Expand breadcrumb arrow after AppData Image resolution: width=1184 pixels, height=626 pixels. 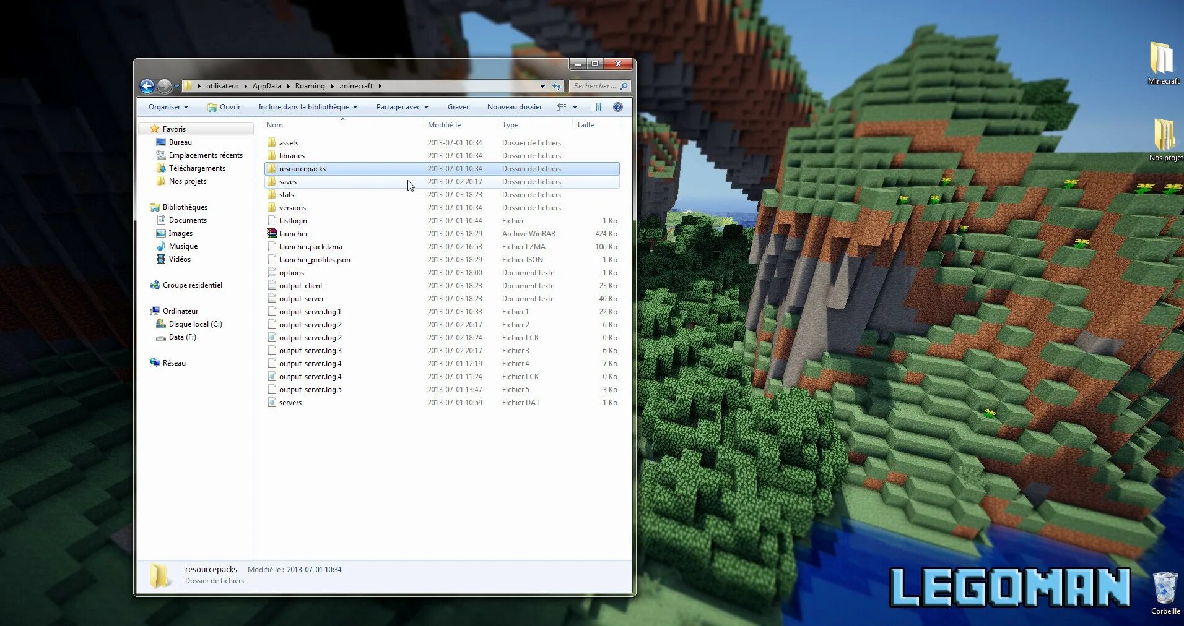[x=288, y=86]
